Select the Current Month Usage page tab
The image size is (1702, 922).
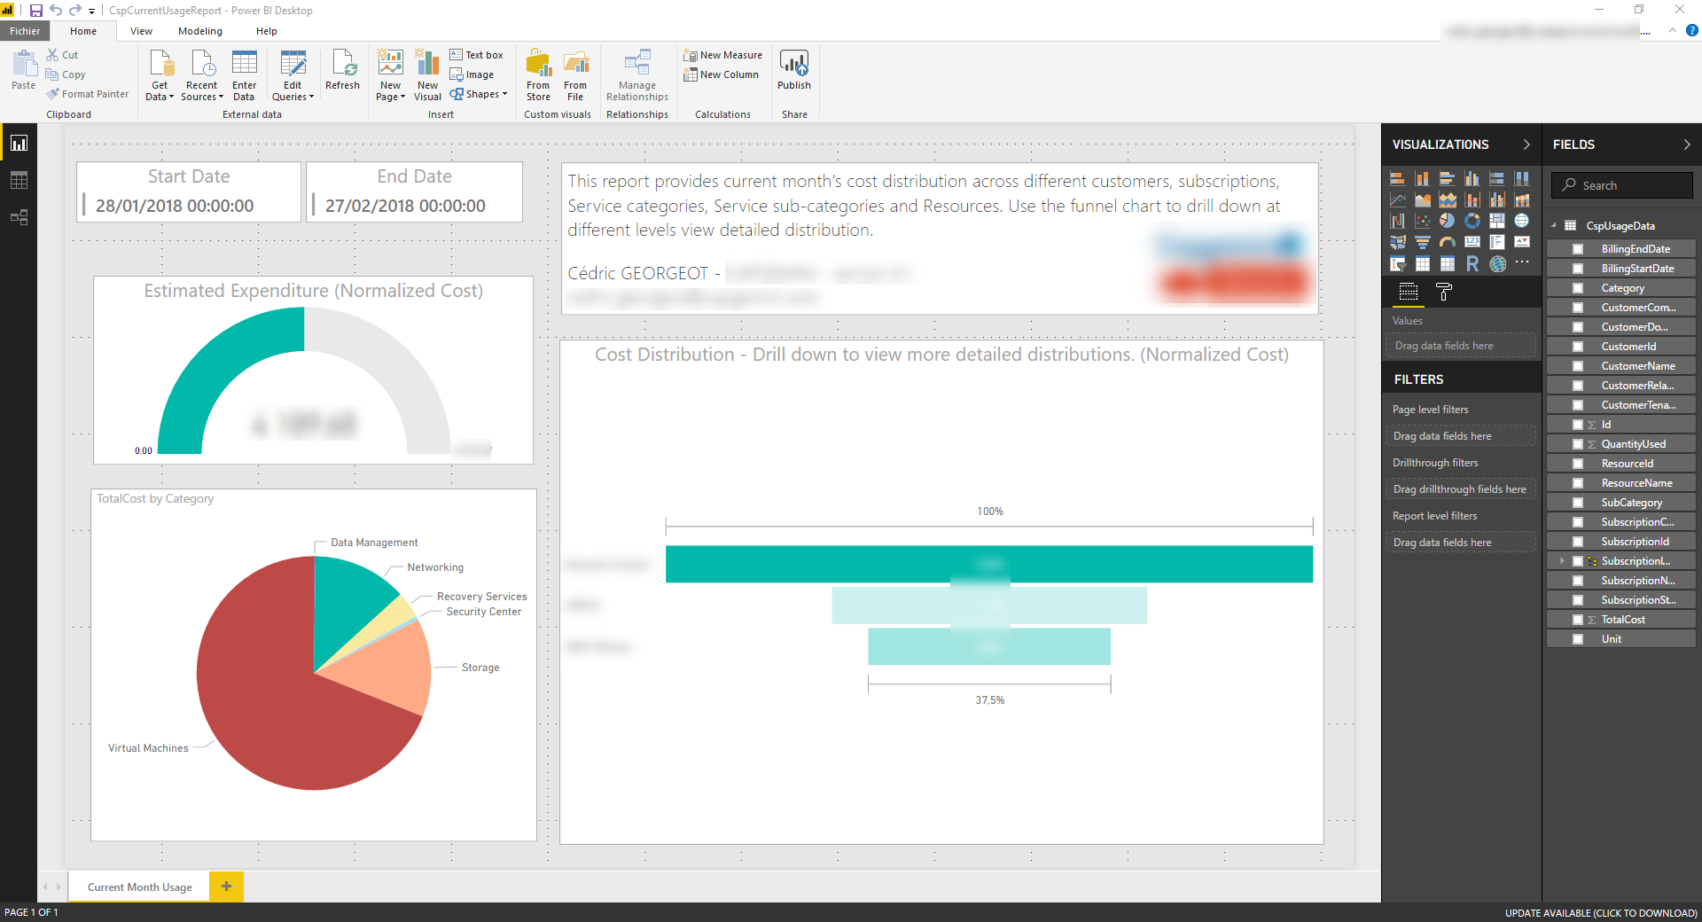pyautogui.click(x=139, y=887)
